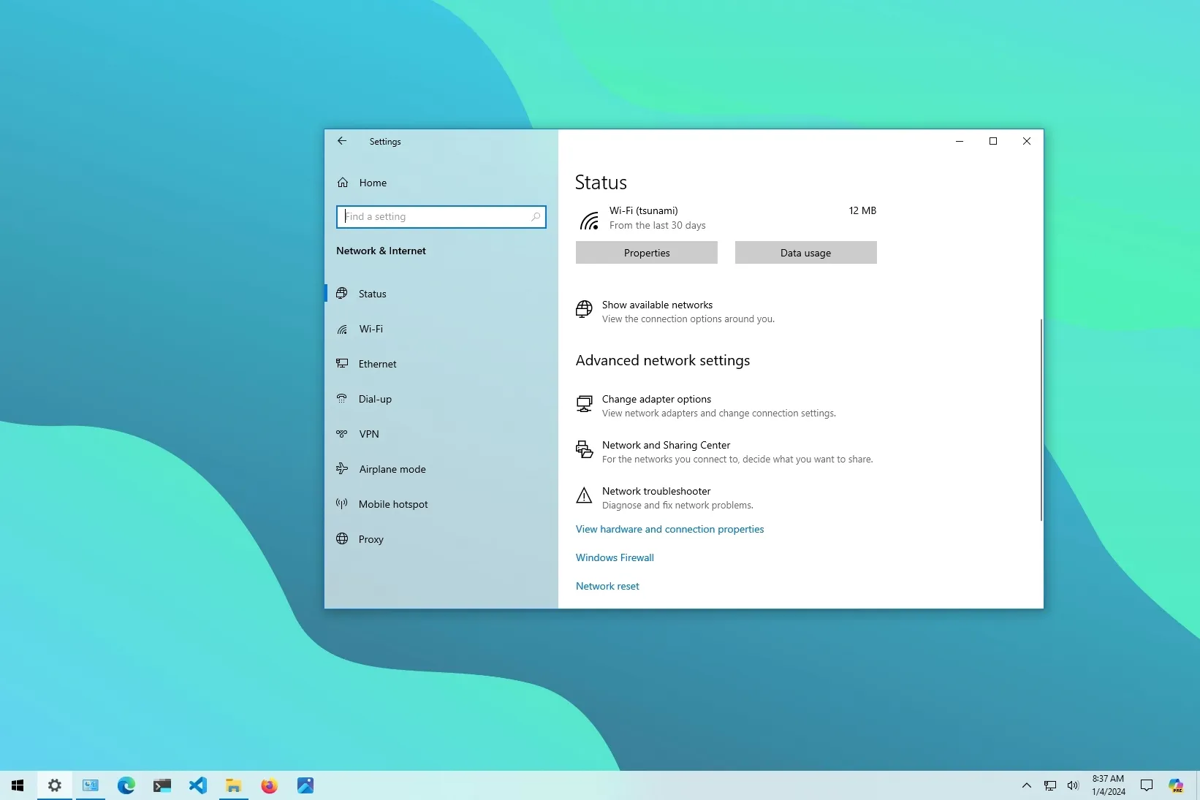The height and width of the screenshot is (800, 1200).
Task: Click the Settings window vertical scrollbar
Action: click(x=1041, y=419)
